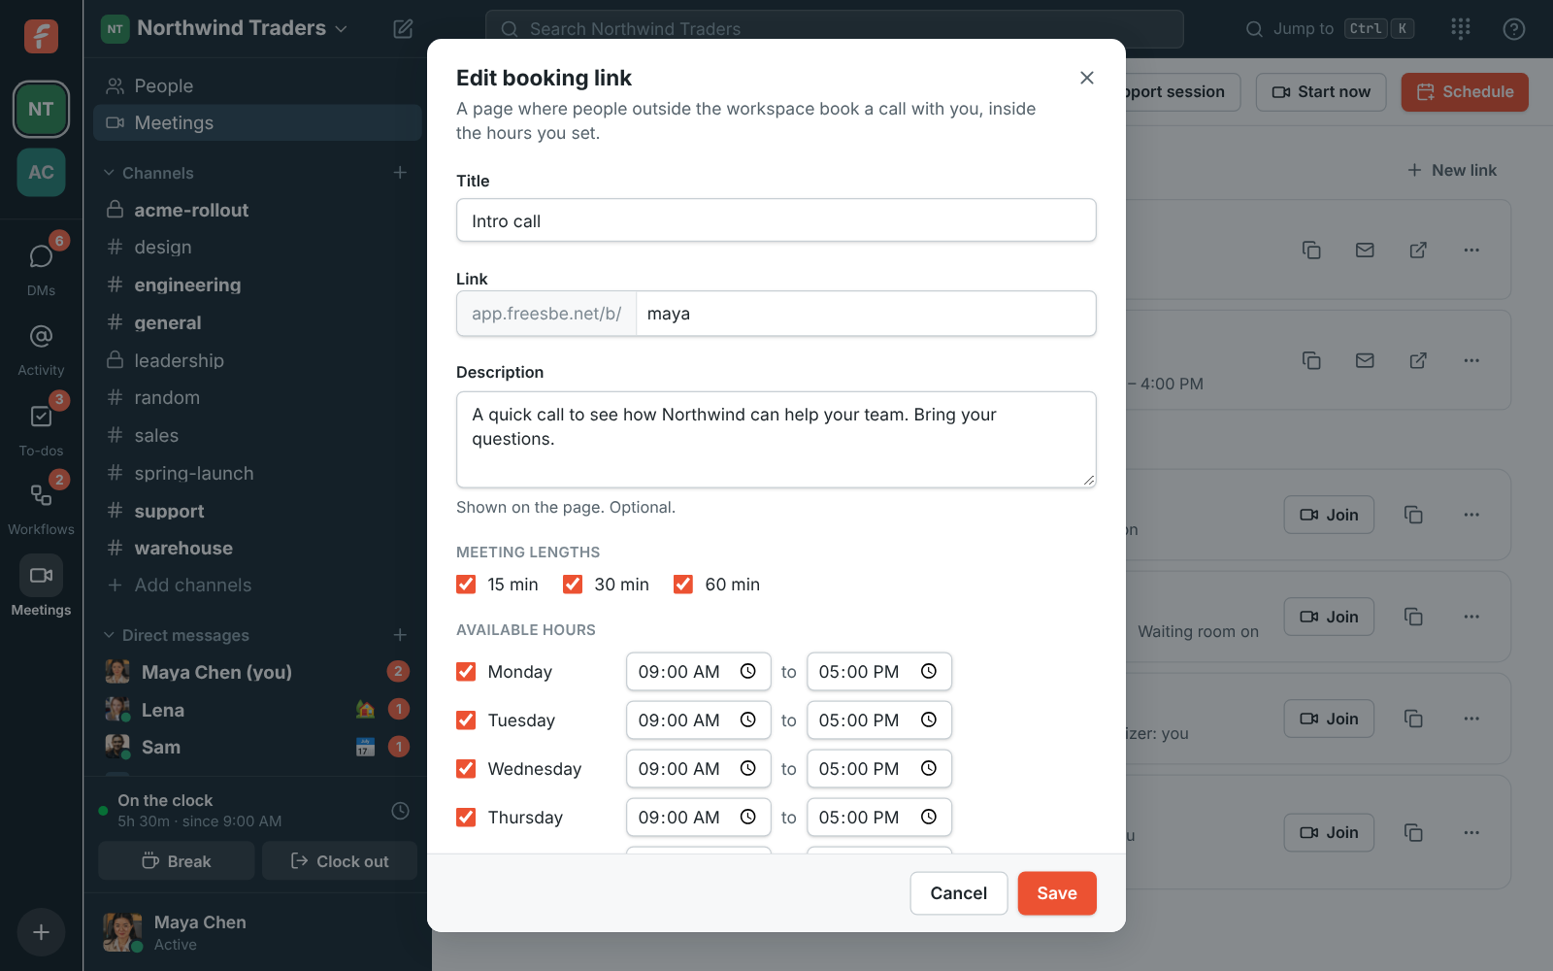Screen dimensions: 1553x971
Task: Click the plus button at rail bottom
Action: (x=41, y=932)
